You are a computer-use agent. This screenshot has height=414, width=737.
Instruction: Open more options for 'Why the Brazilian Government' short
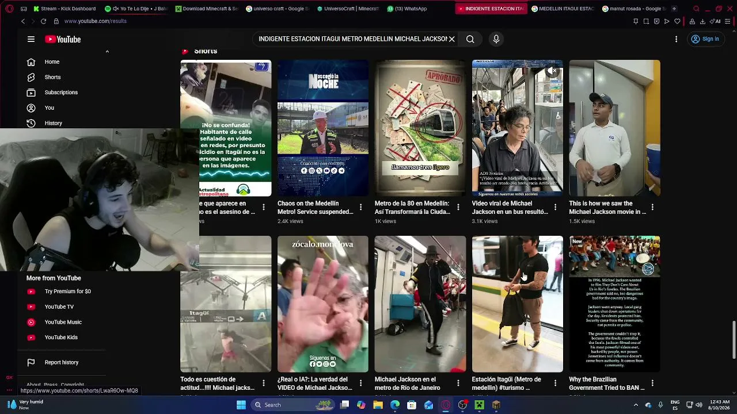652,383
